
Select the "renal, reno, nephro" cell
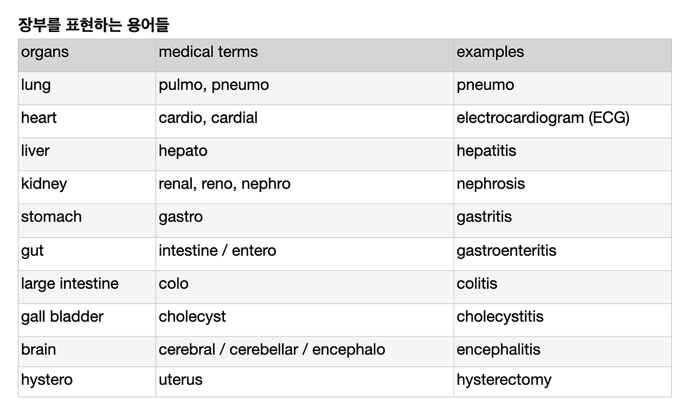tap(224, 184)
